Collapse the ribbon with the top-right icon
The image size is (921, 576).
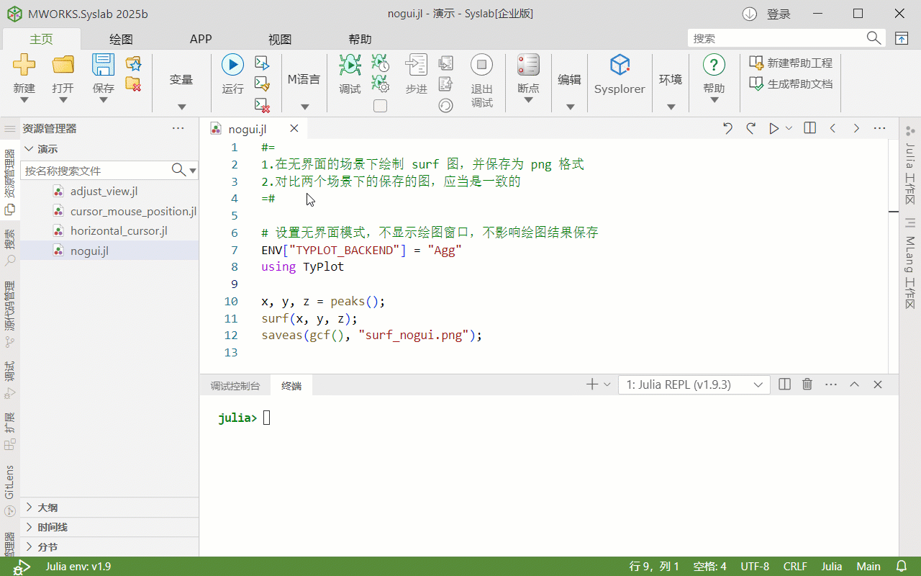(902, 38)
